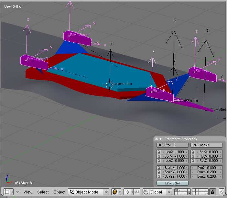Decrease RotX with its left arrow
Screen dimensions: 227x198
(197, 152)
